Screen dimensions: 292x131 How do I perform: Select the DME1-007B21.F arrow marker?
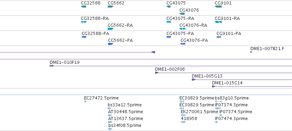pos(252,52)
